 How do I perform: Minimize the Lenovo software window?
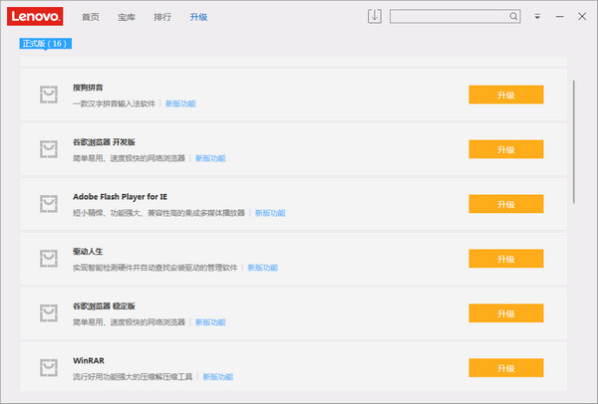click(559, 16)
